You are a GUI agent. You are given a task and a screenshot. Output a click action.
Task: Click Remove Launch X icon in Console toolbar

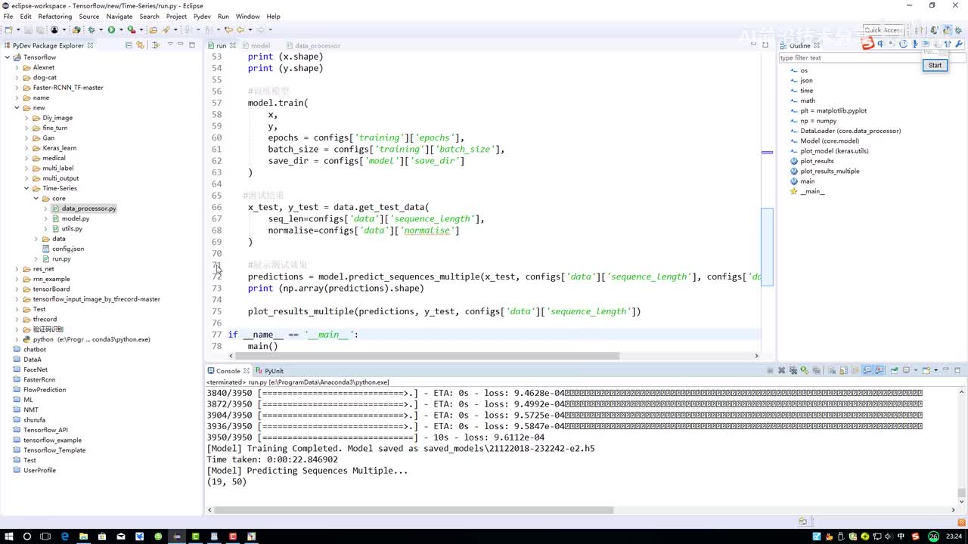pos(782,371)
